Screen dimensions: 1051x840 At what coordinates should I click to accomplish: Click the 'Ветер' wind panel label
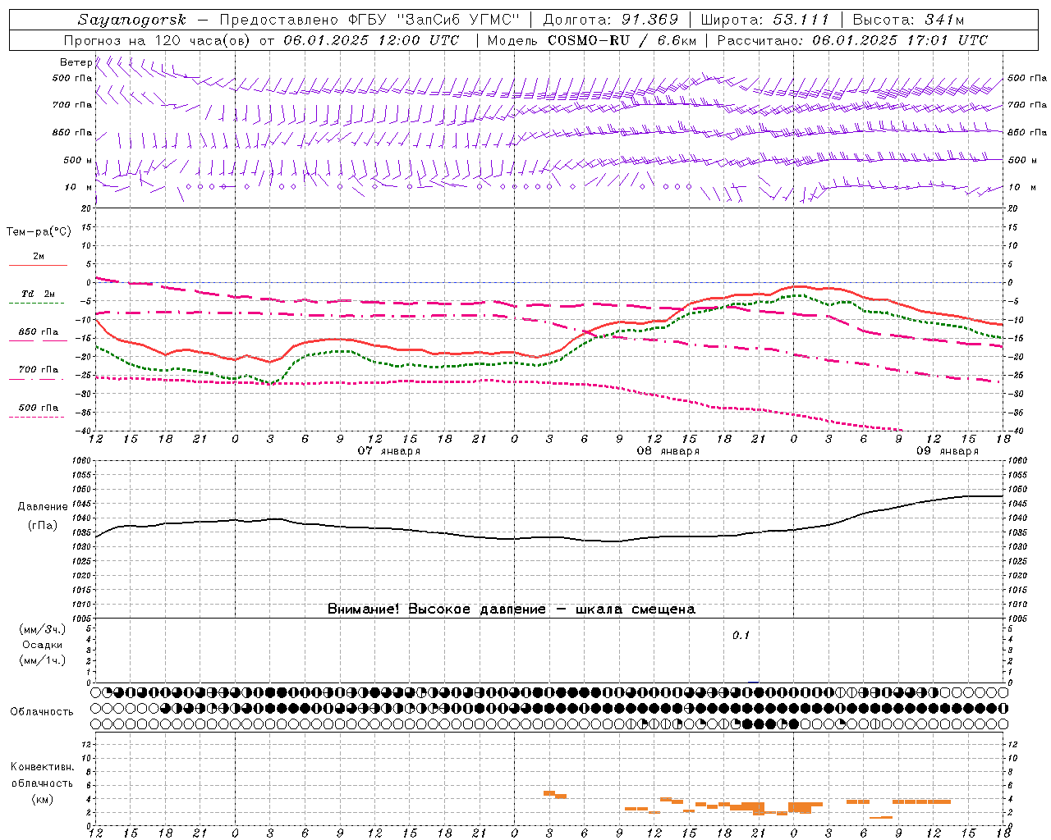point(76,62)
